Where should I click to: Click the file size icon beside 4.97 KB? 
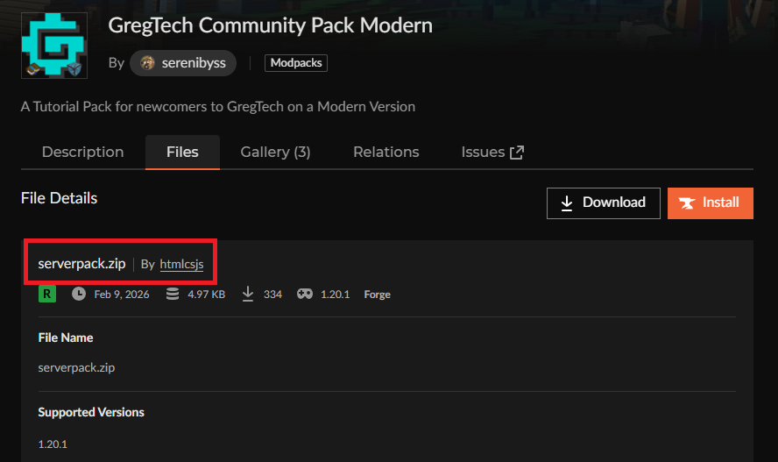(172, 295)
